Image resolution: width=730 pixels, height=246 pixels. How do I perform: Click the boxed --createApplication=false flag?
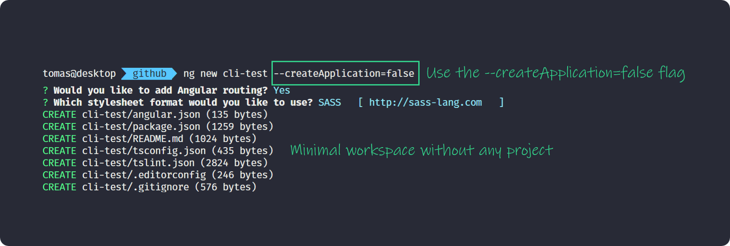(345, 73)
